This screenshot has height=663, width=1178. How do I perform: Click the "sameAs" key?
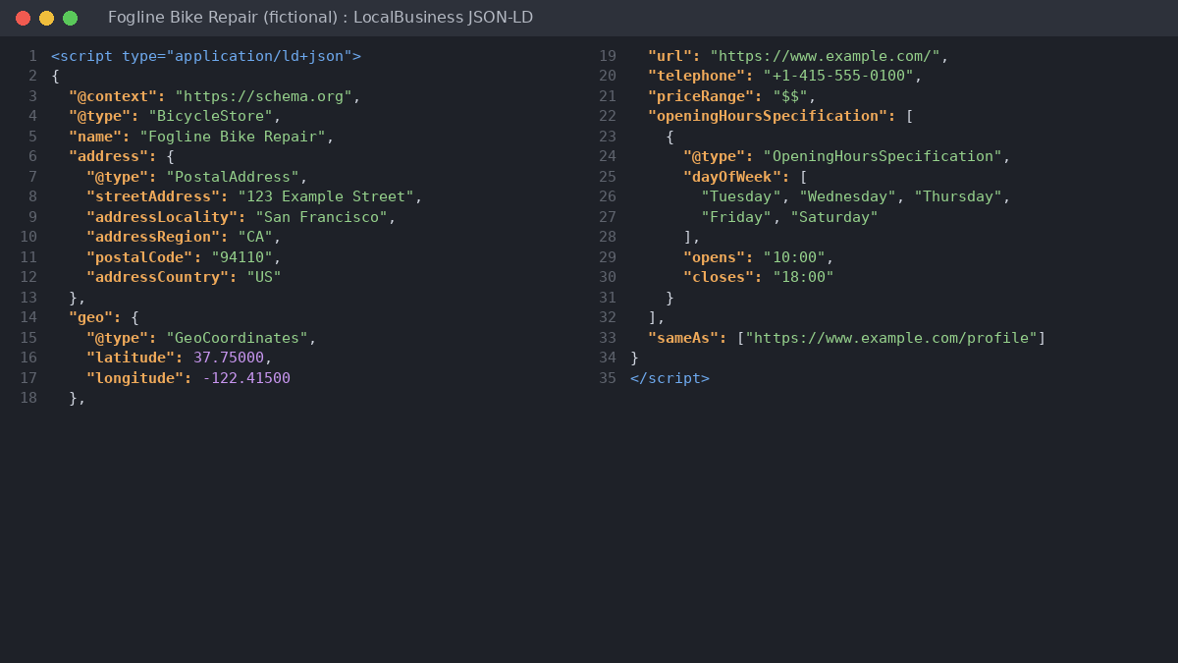click(x=688, y=338)
